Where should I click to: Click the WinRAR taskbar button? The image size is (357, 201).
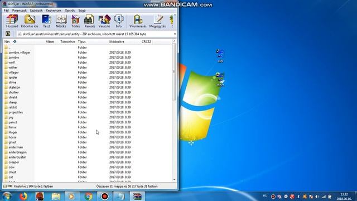(137, 196)
